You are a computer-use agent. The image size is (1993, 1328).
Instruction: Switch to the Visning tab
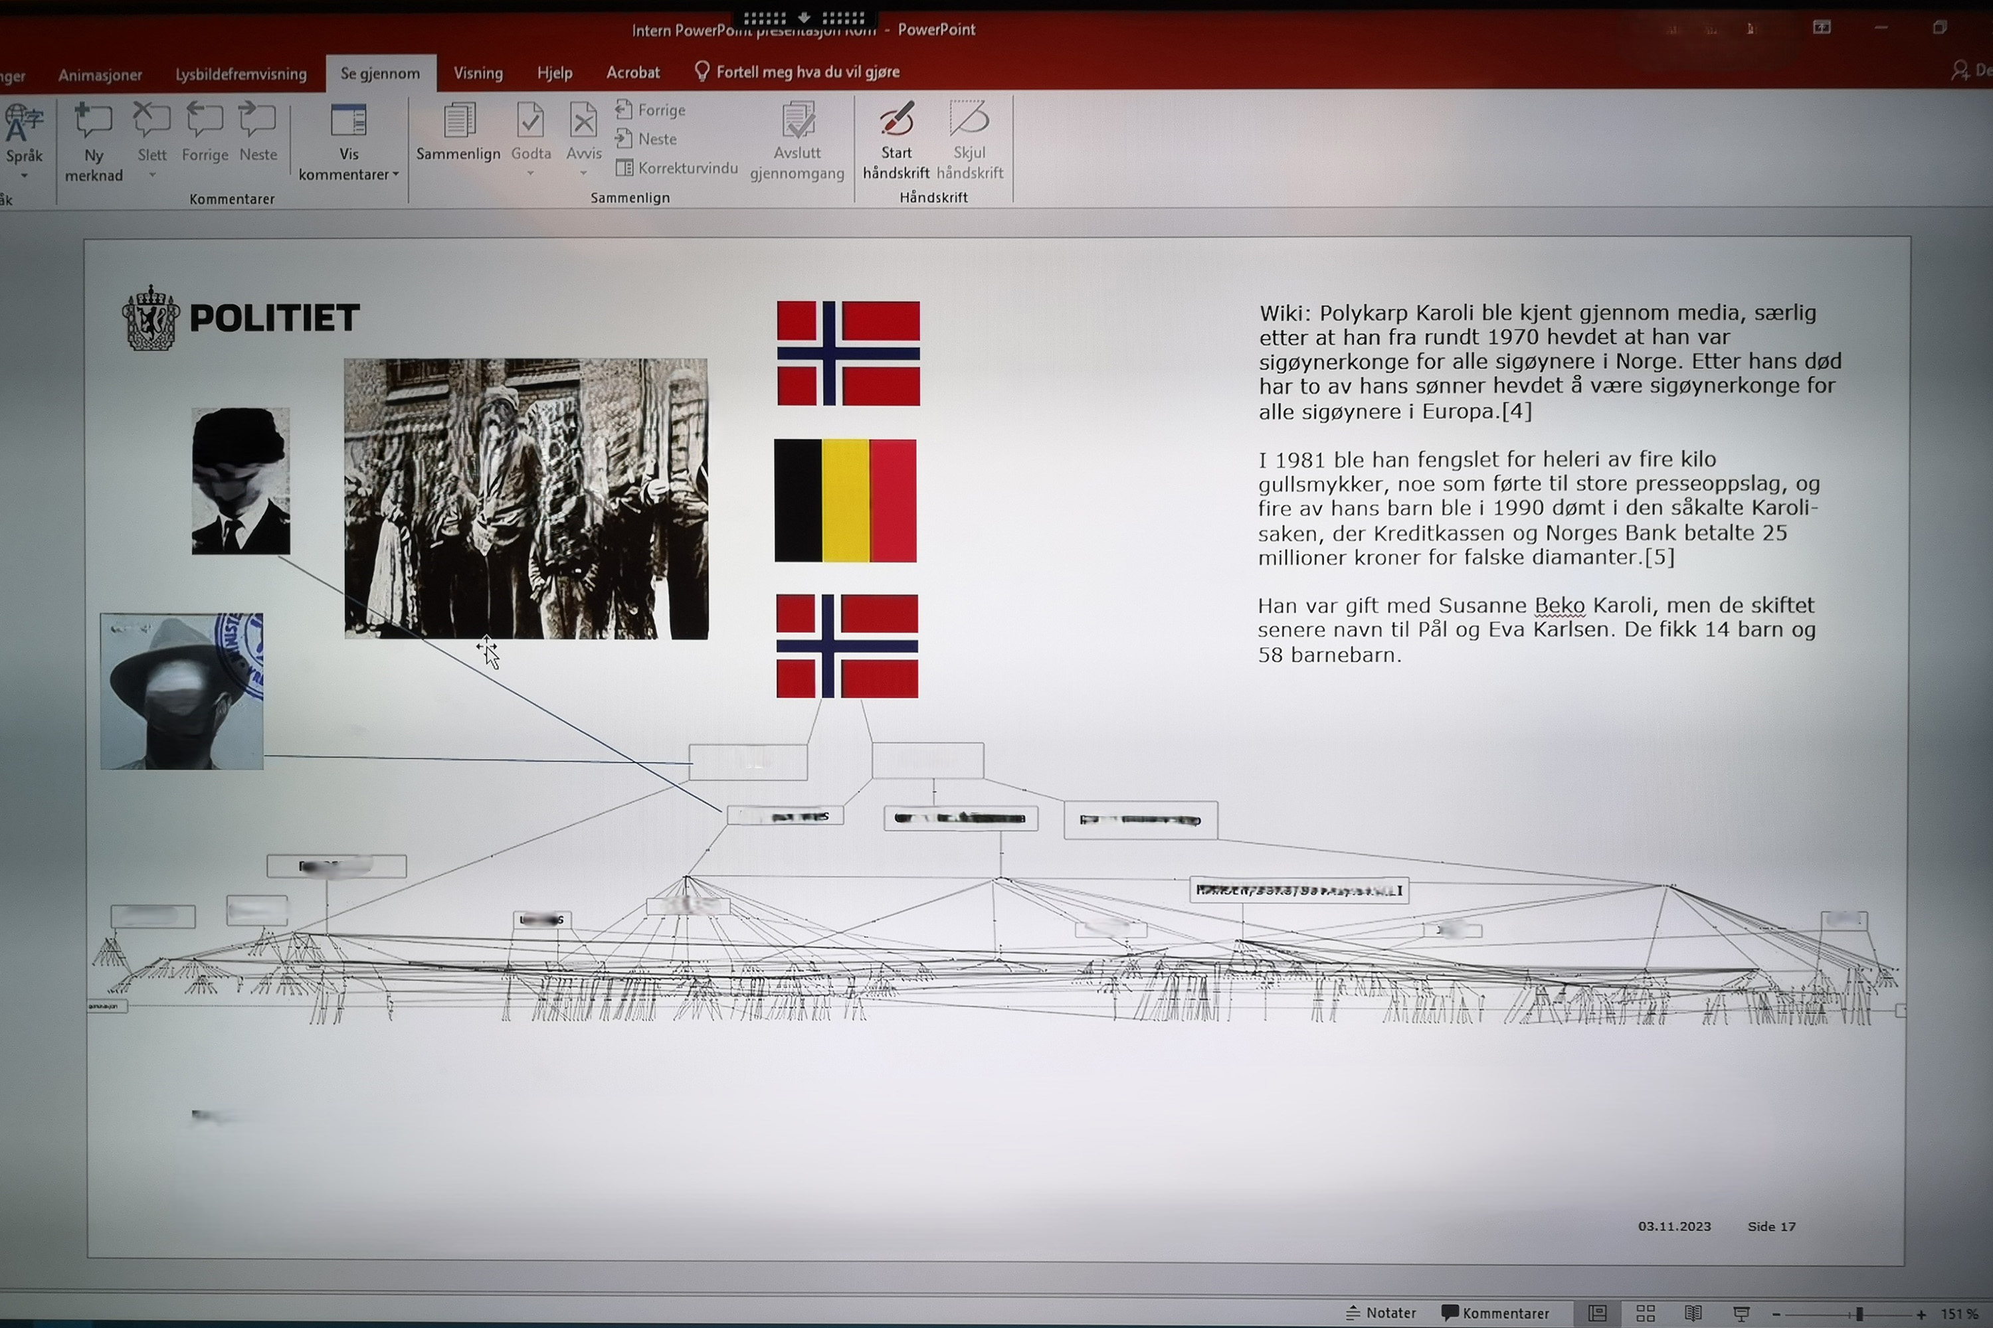click(x=477, y=73)
